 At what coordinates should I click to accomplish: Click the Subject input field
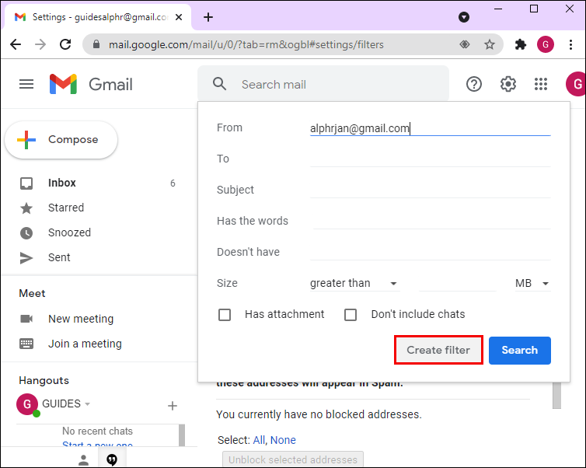[430, 190]
